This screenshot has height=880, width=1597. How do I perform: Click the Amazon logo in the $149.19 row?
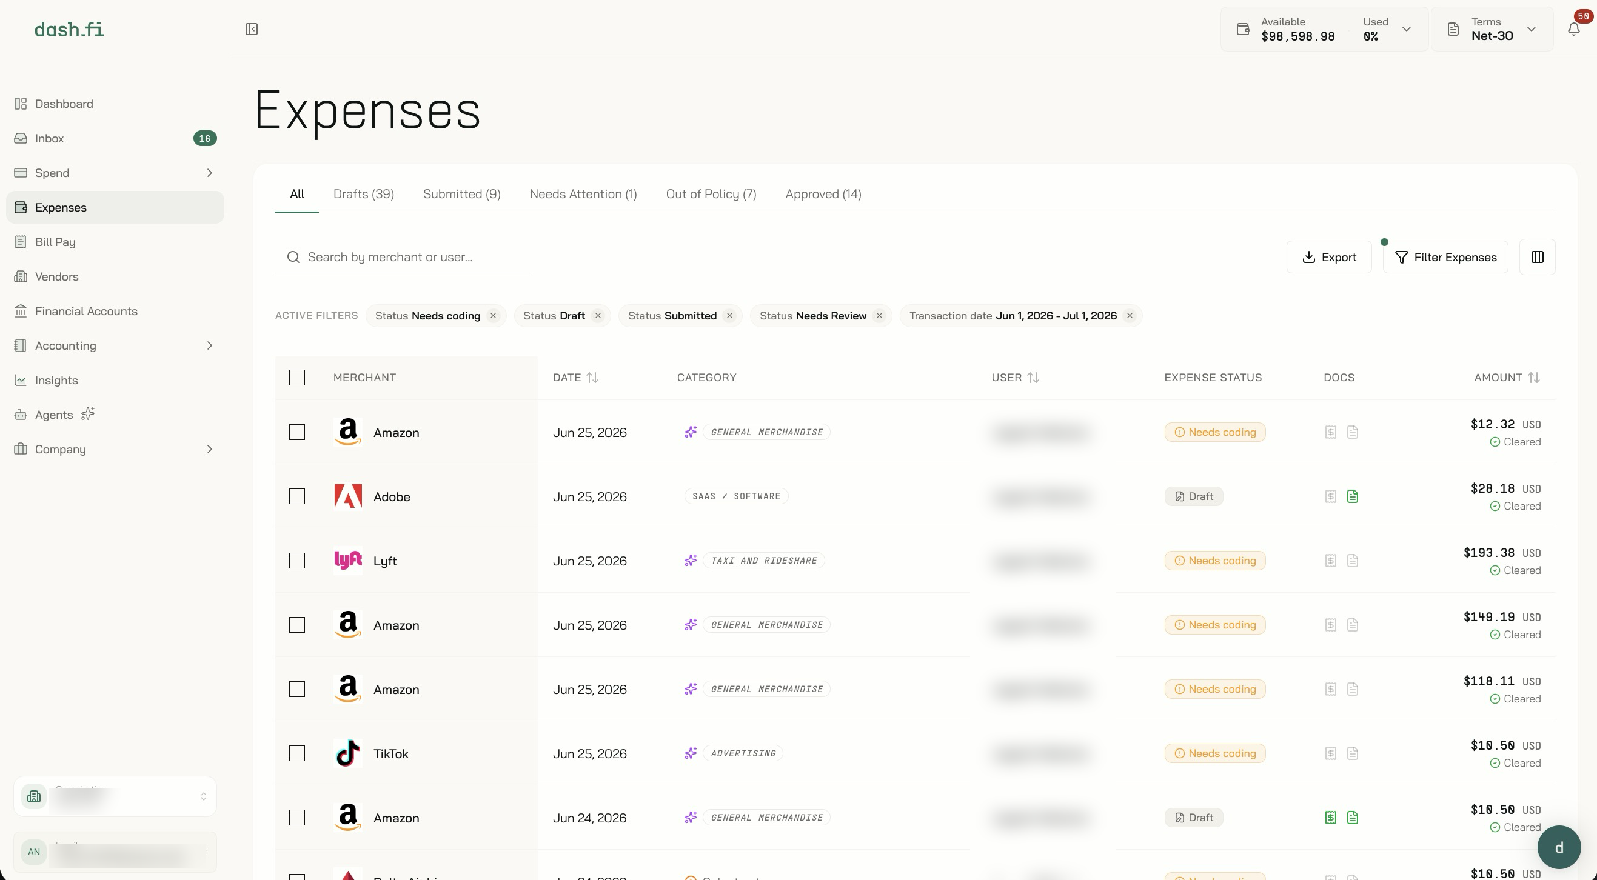(348, 625)
